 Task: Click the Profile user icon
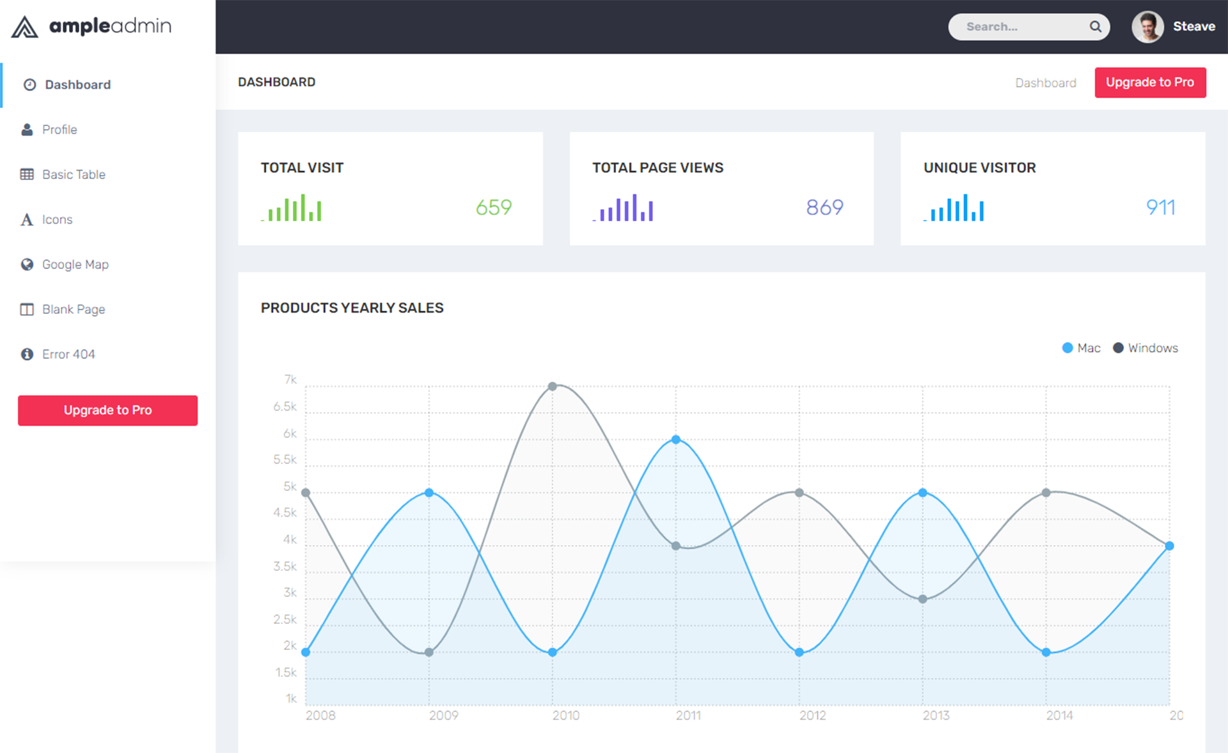pyautogui.click(x=27, y=130)
